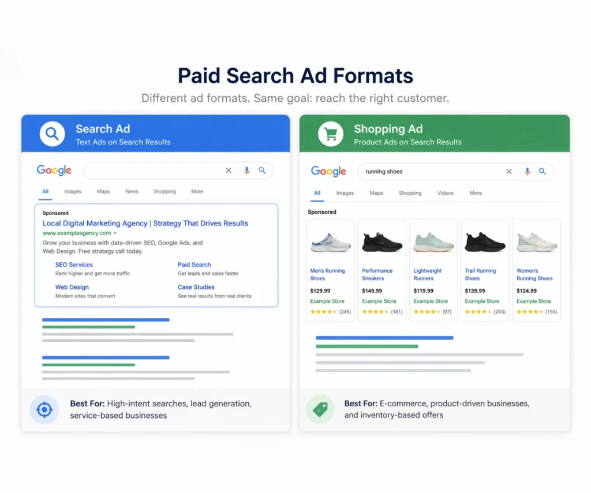Open the SEO Services sitelink
Screen dimensions: 591x493
pyautogui.click(x=74, y=264)
